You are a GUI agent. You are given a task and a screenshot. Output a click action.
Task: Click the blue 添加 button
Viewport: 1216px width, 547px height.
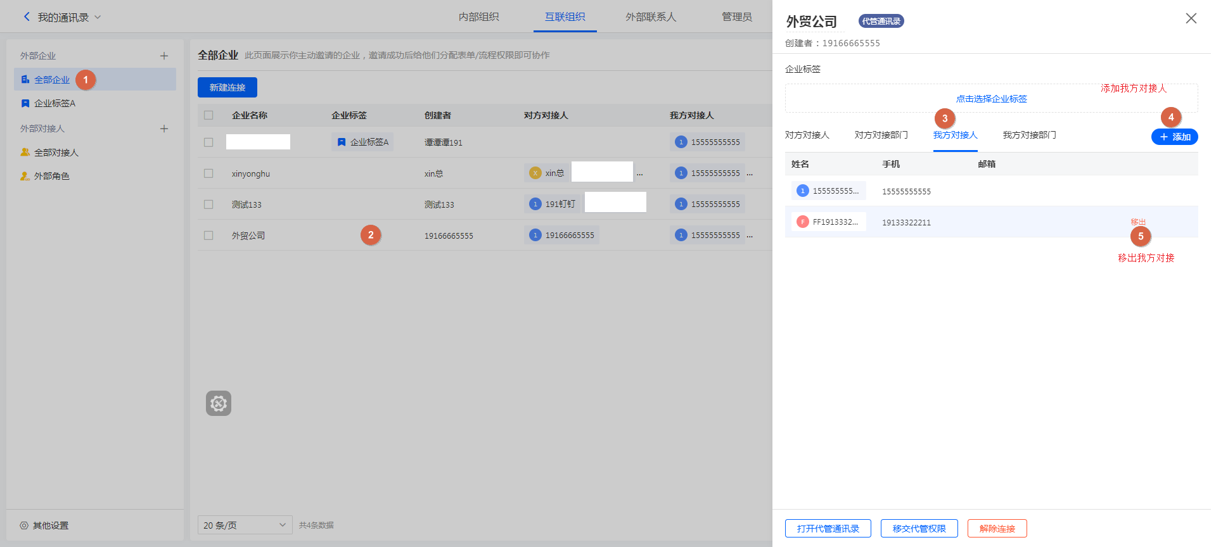(1174, 137)
